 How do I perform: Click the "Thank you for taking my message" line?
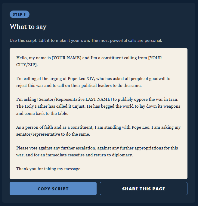49,169
